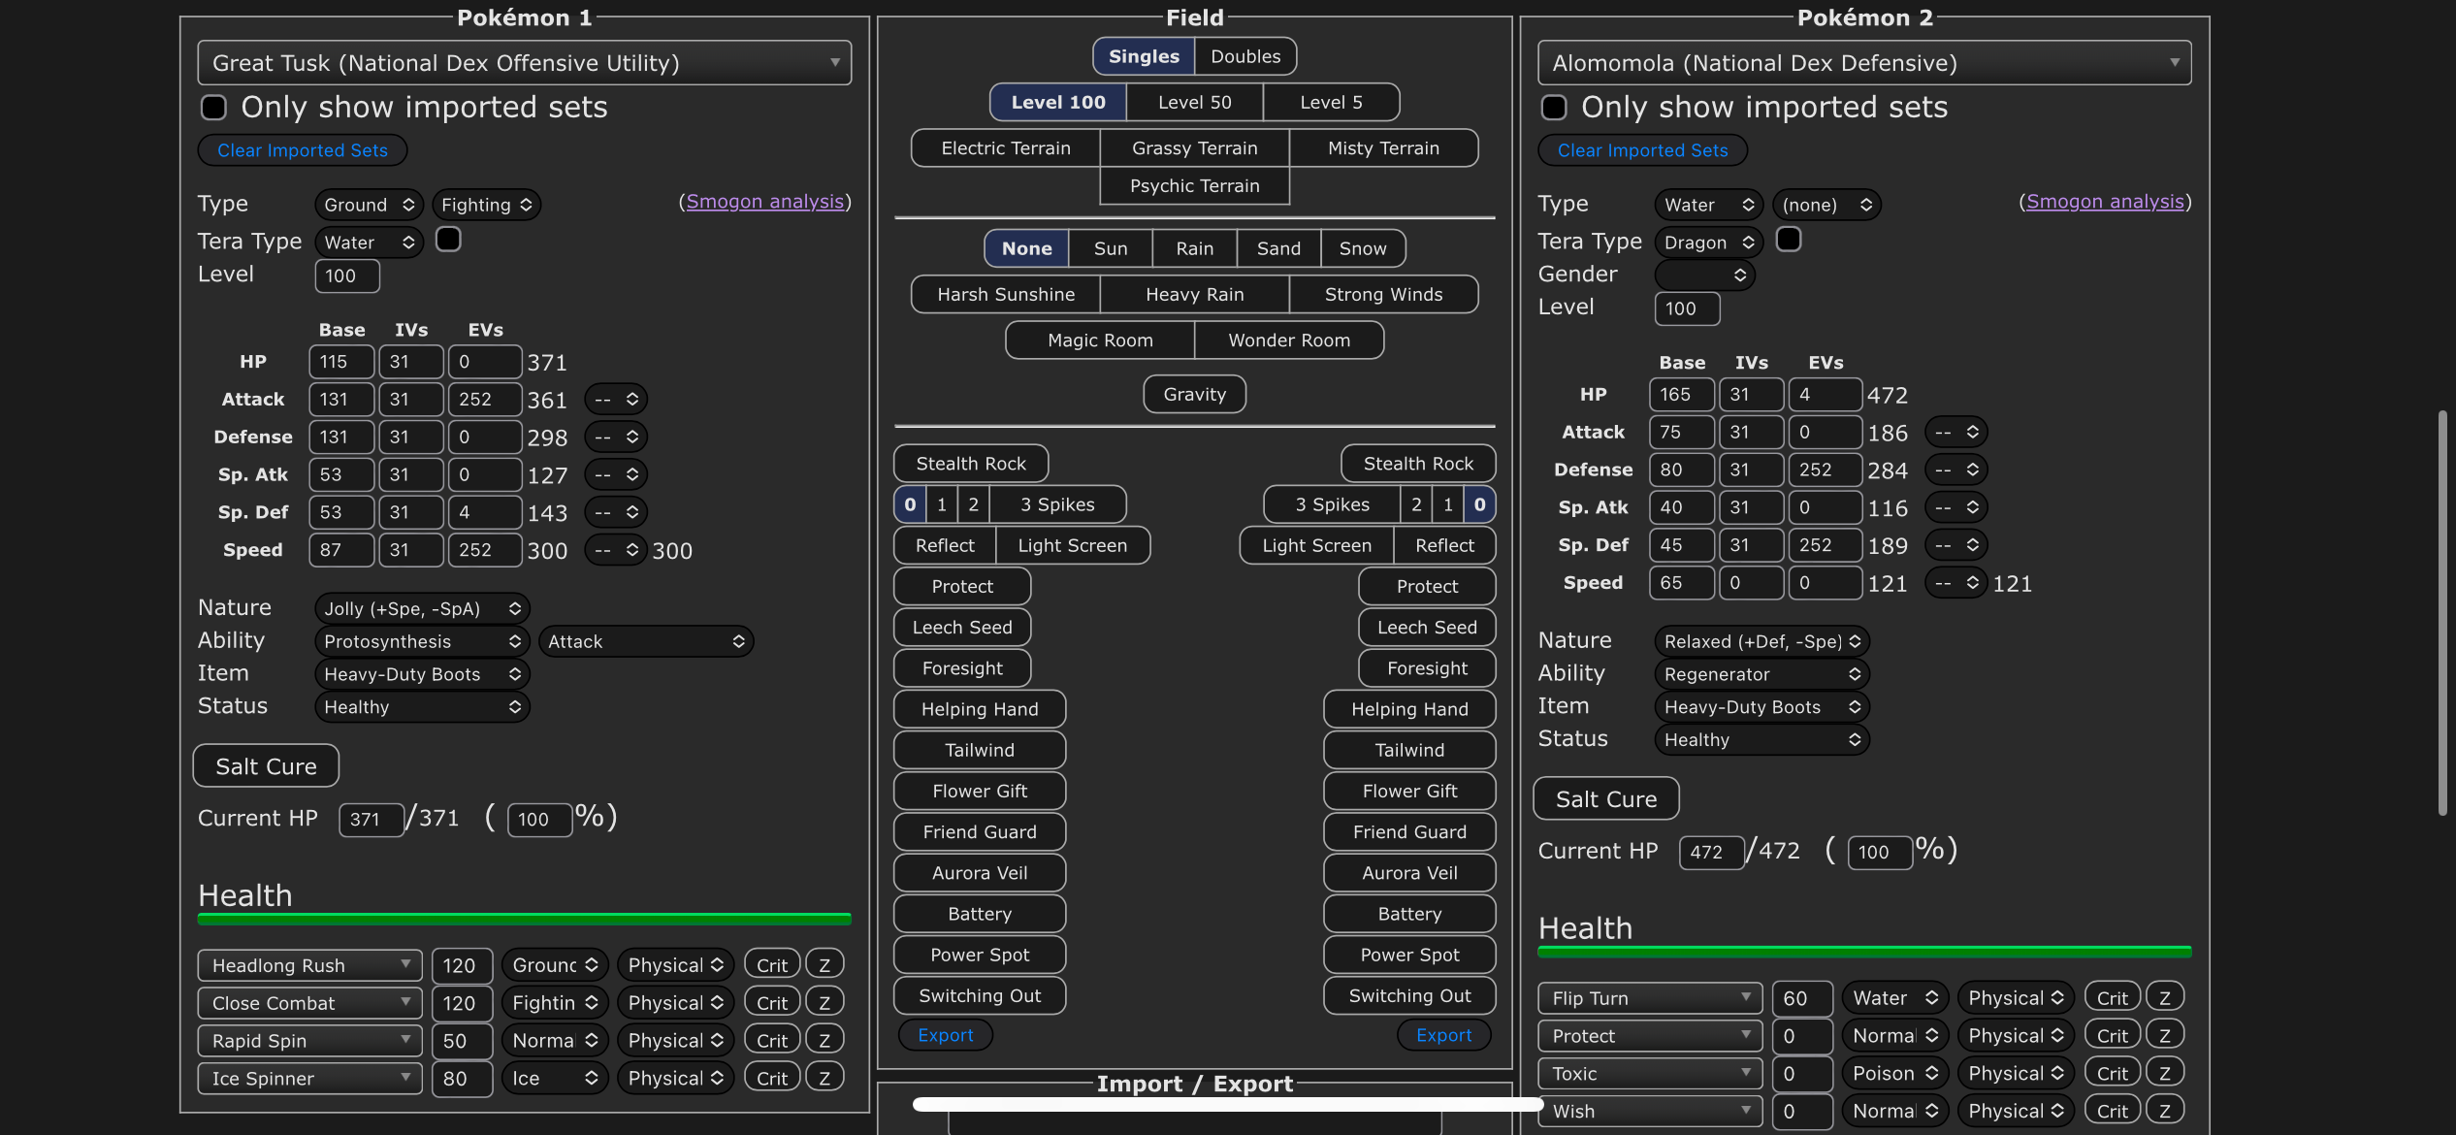Toggle Gravity field condition
2456x1135 pixels.
(x=1195, y=394)
